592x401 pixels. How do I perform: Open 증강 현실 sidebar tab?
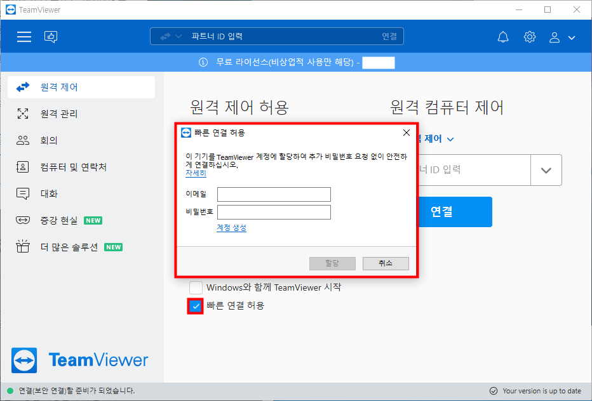click(81, 220)
